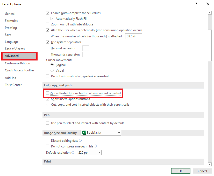This screenshot has height=176, width=214.
Task: Click the Image Size and Quality label
Action: click(60, 133)
